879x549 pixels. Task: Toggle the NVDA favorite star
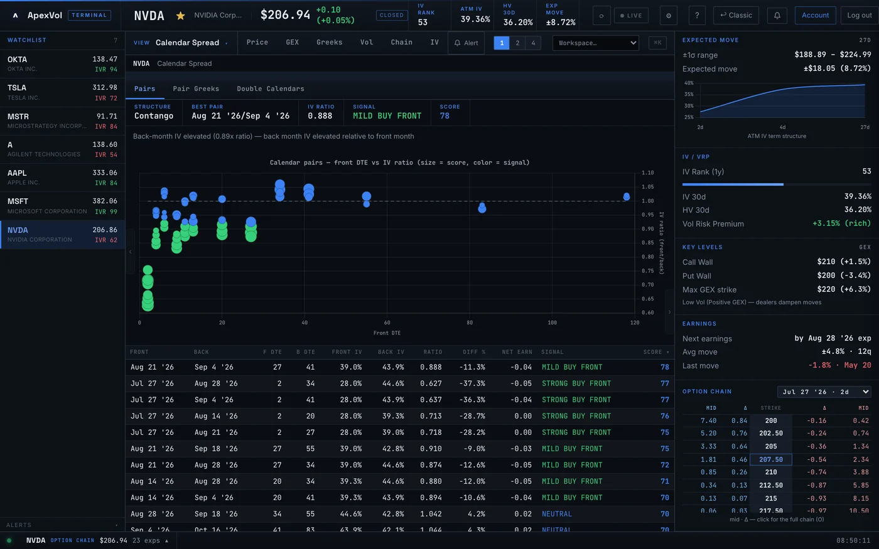pos(180,16)
